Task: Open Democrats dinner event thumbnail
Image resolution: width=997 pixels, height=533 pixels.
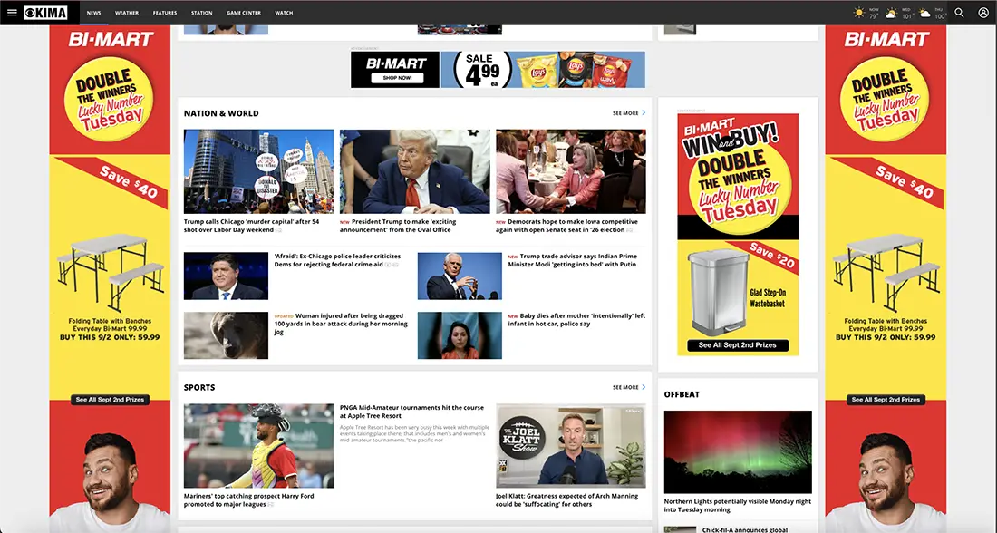Action: [x=571, y=171]
